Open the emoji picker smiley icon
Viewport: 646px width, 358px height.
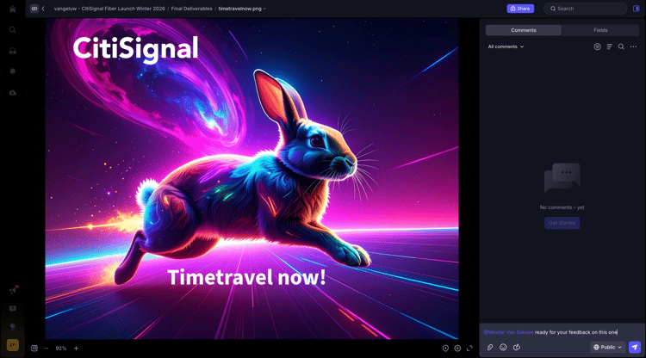503,348
